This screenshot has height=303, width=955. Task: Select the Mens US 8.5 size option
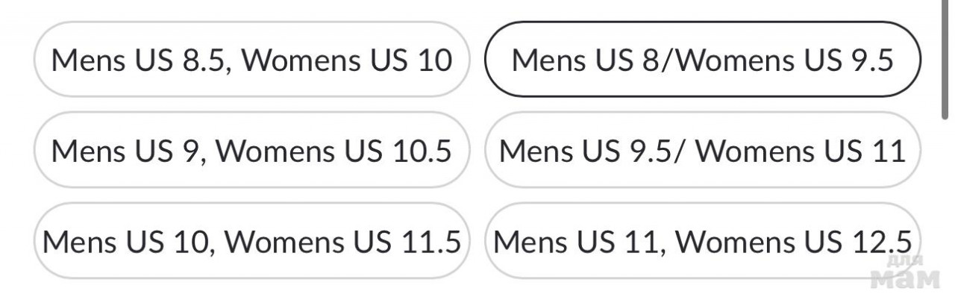(251, 60)
